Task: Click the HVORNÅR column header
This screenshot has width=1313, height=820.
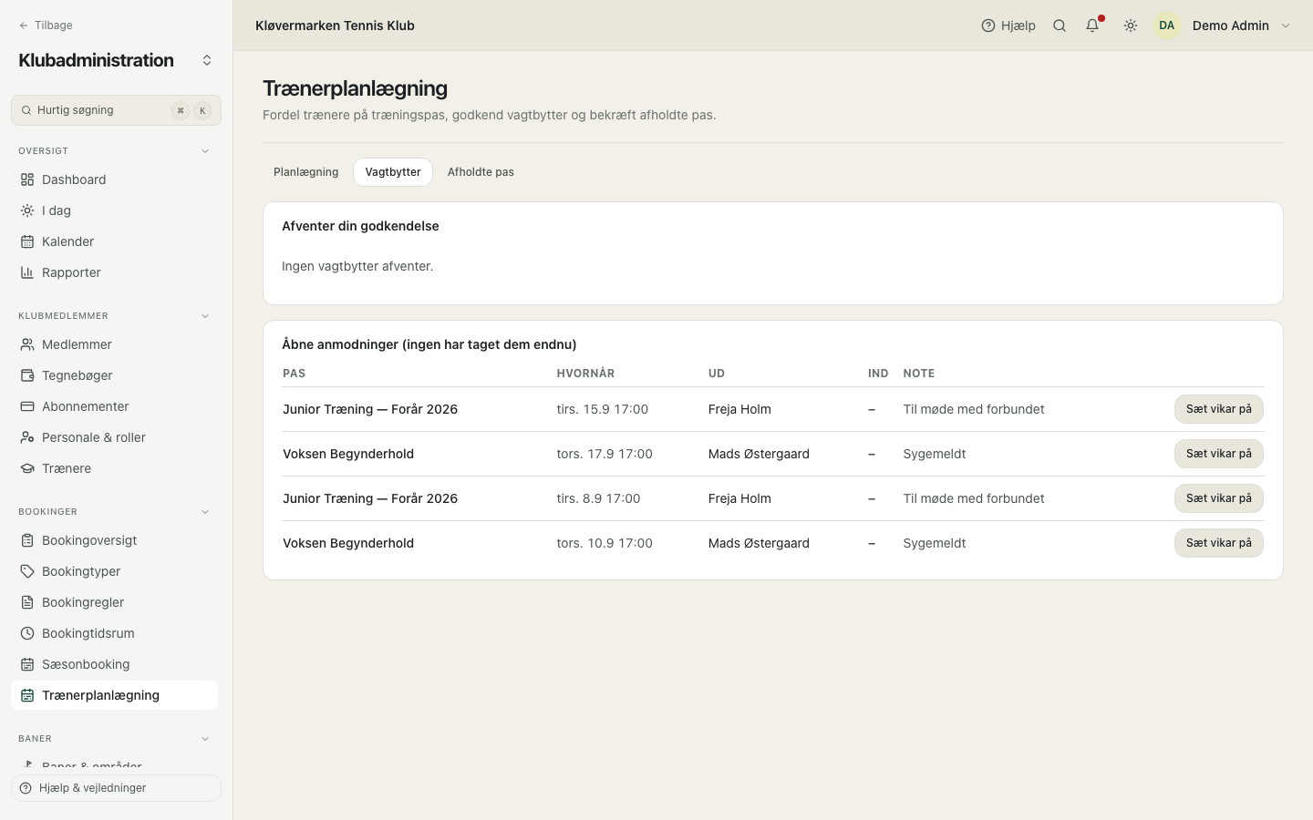Action: (x=585, y=374)
